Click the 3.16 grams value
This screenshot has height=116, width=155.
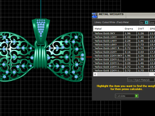(128, 52)
